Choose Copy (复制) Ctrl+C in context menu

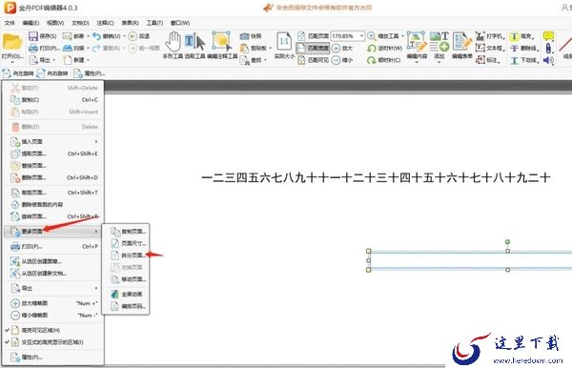[x=53, y=99]
